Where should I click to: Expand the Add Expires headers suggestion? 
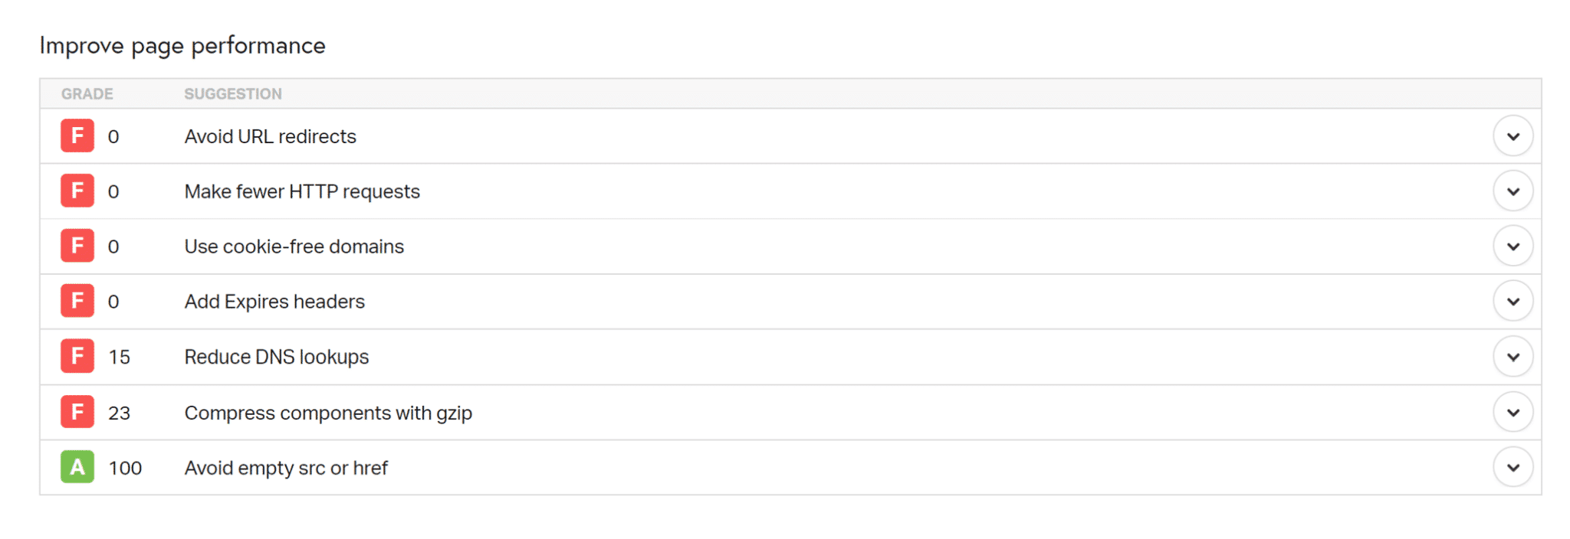pyautogui.click(x=1513, y=301)
